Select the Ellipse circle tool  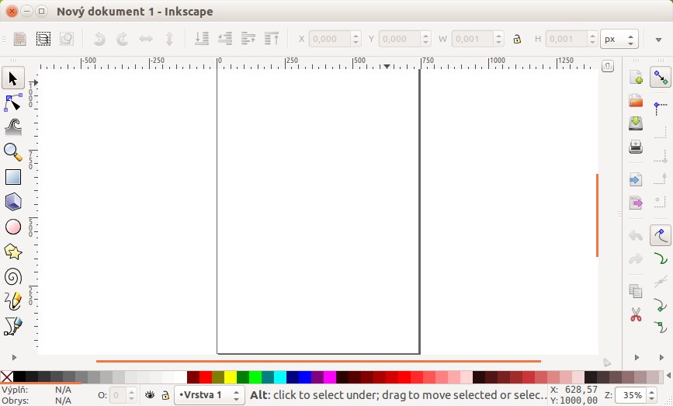[13, 227]
